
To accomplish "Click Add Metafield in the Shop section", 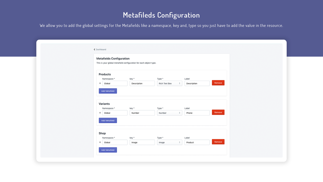I will [x=108, y=150].
